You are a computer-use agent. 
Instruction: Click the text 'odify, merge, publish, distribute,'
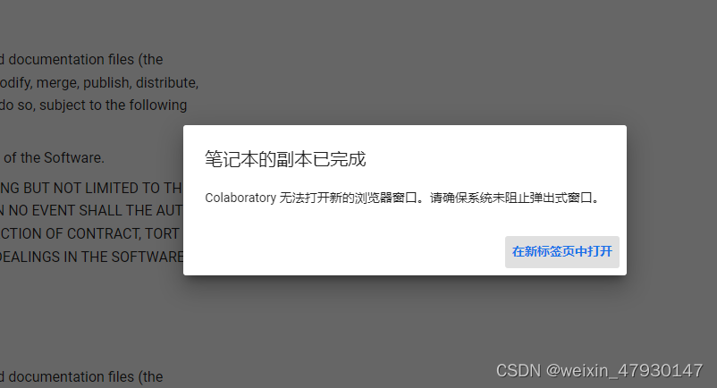pos(99,83)
